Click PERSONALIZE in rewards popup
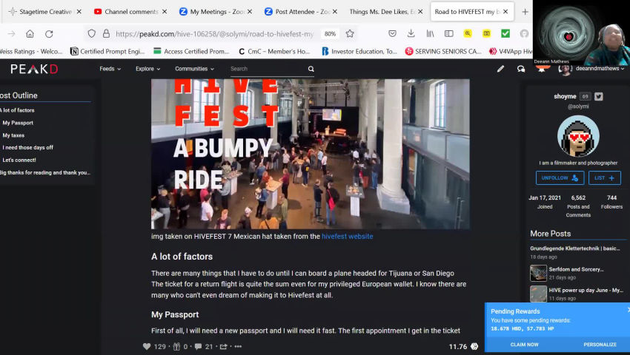The height and width of the screenshot is (355, 630). [600, 345]
